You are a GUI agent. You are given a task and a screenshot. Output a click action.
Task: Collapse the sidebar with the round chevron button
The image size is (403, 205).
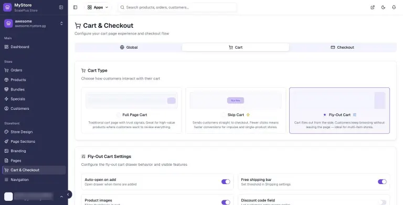click(x=68, y=195)
